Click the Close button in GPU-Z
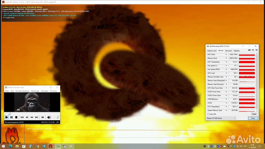 [x=252, y=118]
